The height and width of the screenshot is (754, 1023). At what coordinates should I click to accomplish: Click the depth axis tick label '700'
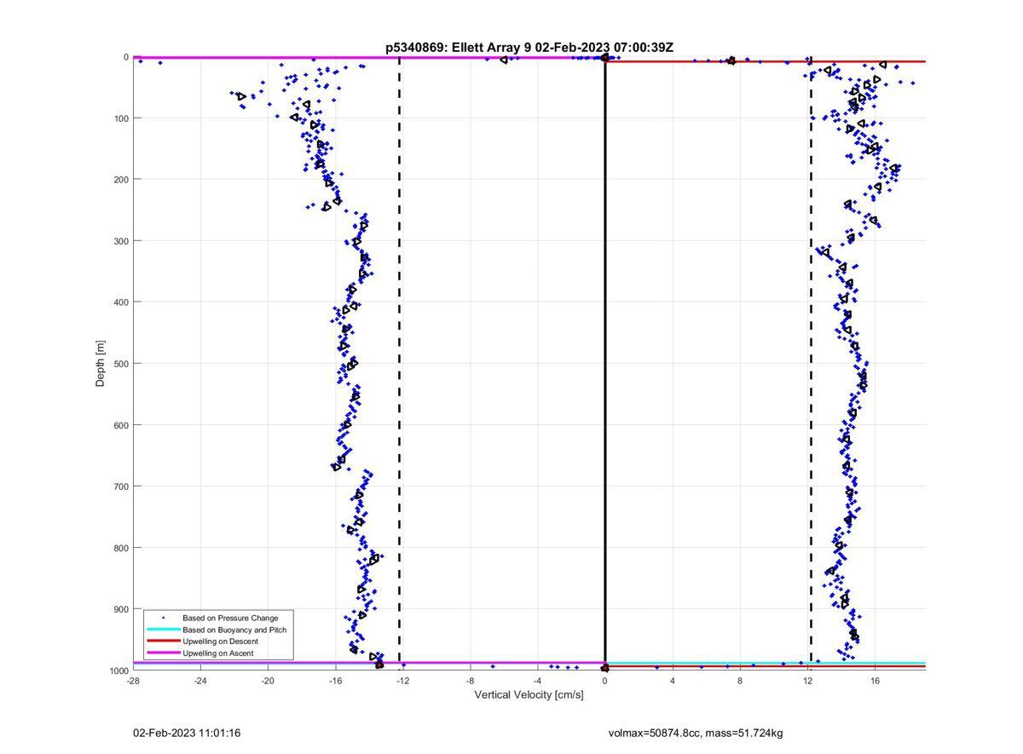(120, 486)
